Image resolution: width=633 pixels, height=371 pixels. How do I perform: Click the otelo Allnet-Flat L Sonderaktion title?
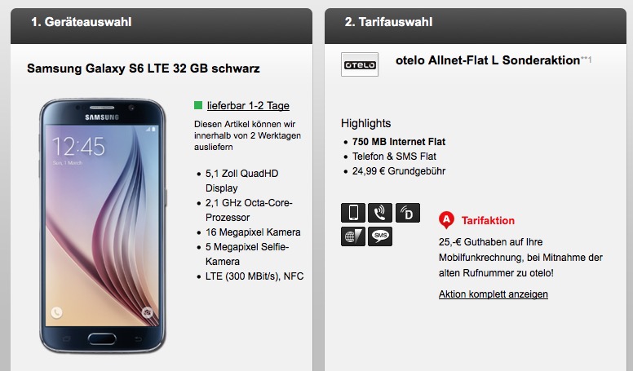tap(488, 60)
